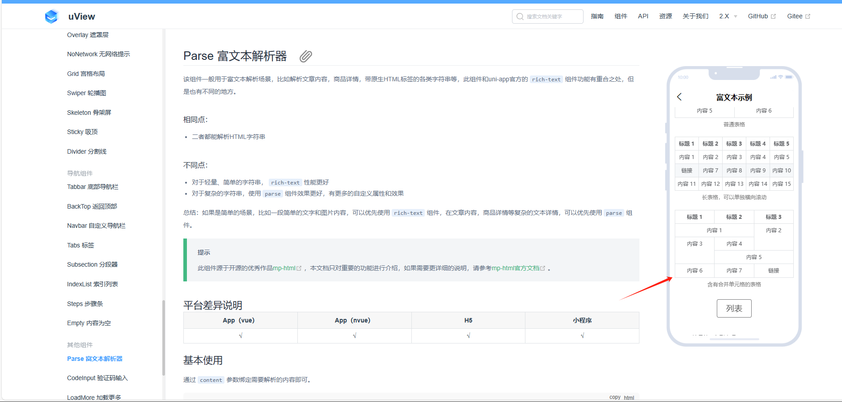Open the 关于我们 nav item
This screenshot has height=402, width=842.
(x=695, y=17)
